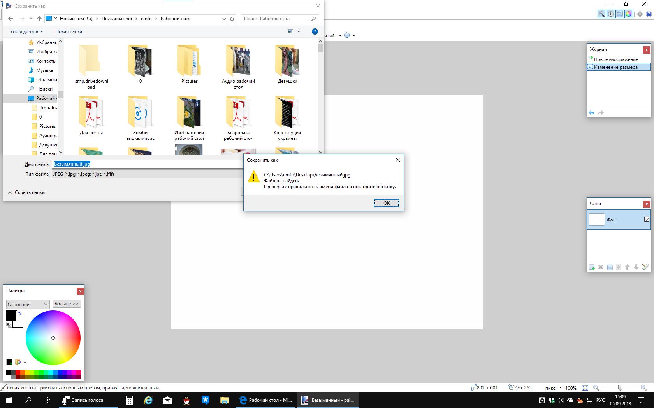Close the error message box with X
This screenshot has height=408, width=654.
(x=397, y=160)
